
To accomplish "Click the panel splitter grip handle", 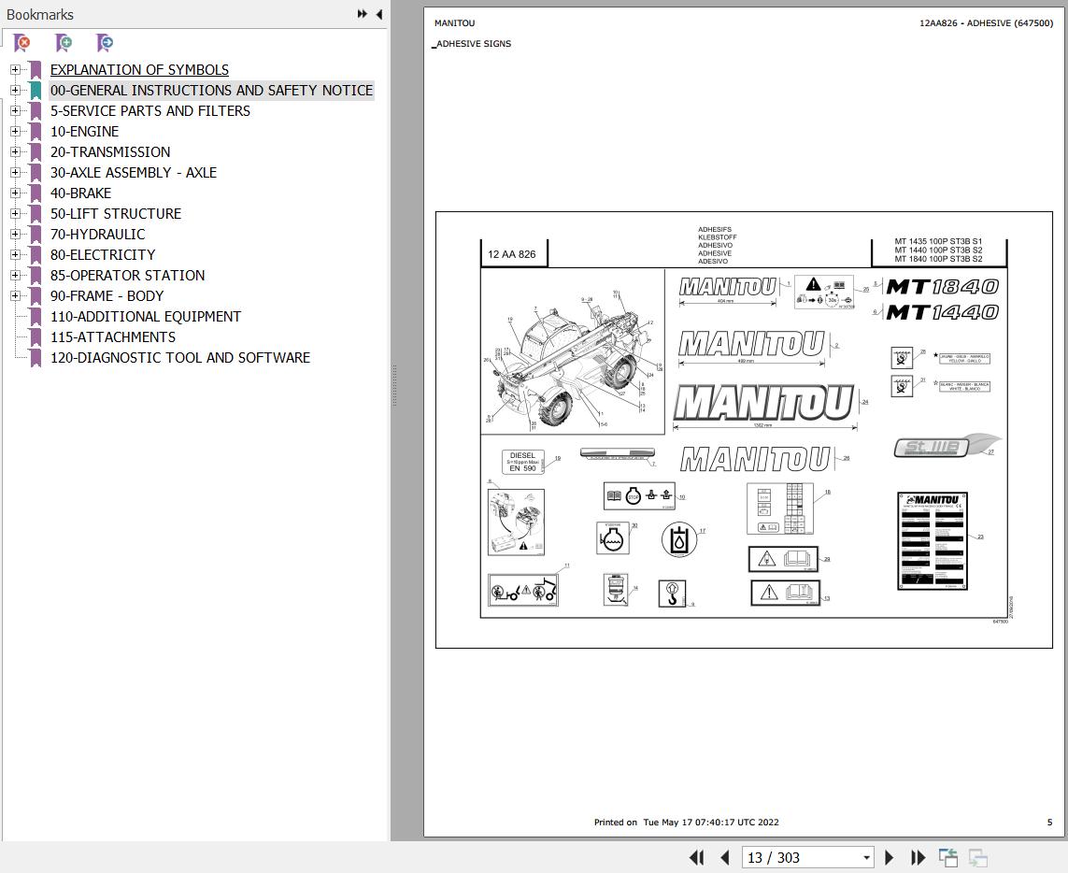I will (x=394, y=386).
